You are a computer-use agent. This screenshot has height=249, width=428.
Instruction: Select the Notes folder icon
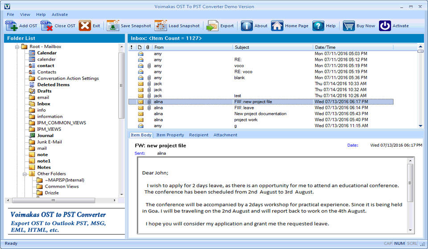[32, 167]
